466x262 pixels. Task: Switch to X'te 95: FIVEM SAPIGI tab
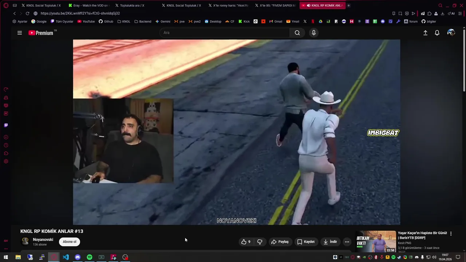pos(276,5)
